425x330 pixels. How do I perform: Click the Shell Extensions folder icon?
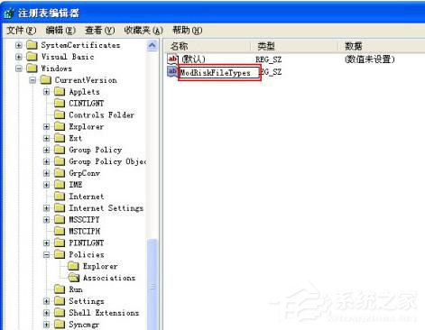60,313
